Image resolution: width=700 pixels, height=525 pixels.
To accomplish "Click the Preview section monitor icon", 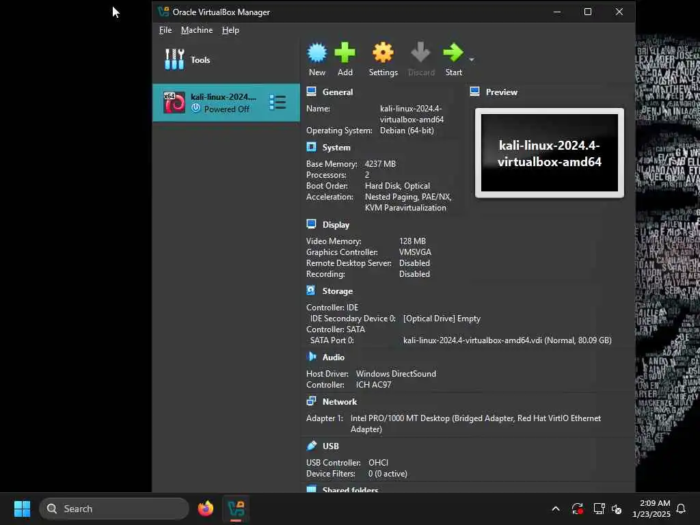I will click(x=474, y=92).
